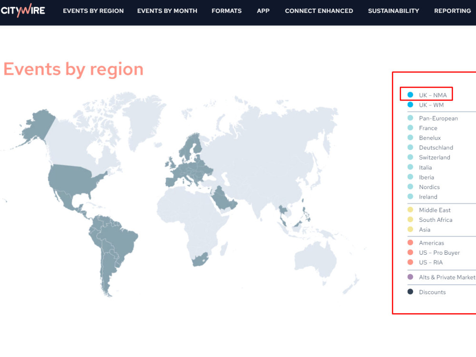Viewport: 476px width, 357px height.
Task: Click the yellow dot beside Asia
Action: pos(410,229)
